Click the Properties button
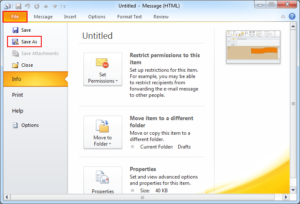Viewport: 300px width, 204px height. pyautogui.click(x=103, y=180)
